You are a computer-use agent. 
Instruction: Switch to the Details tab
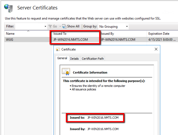(74, 58)
